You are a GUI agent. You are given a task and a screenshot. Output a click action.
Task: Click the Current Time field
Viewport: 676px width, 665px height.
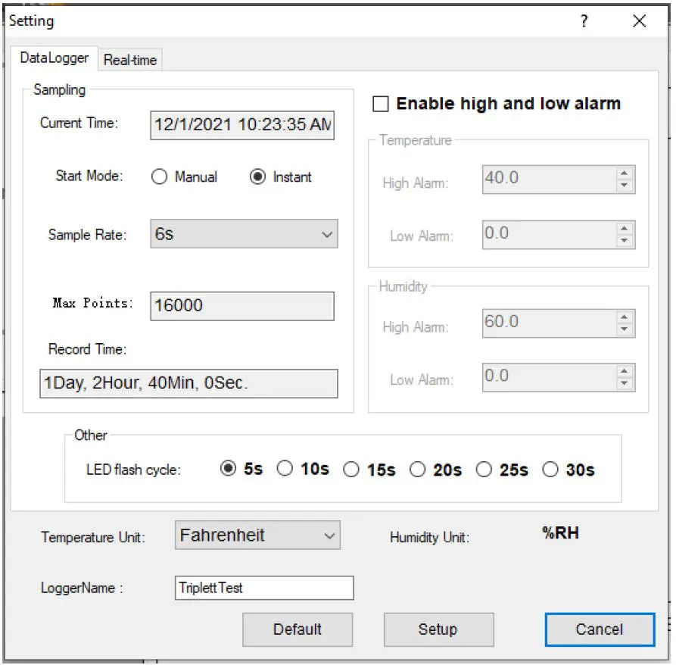point(242,125)
